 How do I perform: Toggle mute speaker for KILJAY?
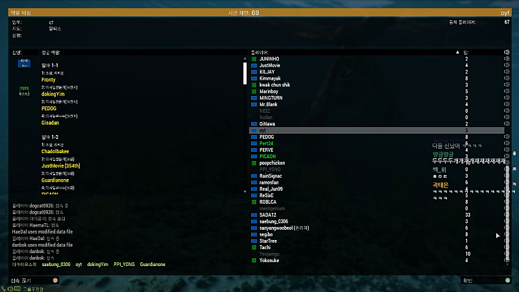click(x=507, y=72)
